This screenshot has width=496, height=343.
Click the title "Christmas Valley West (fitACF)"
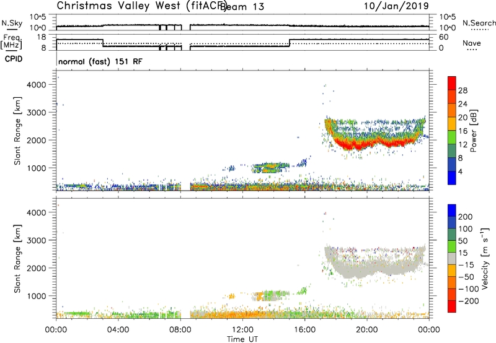click(141, 6)
